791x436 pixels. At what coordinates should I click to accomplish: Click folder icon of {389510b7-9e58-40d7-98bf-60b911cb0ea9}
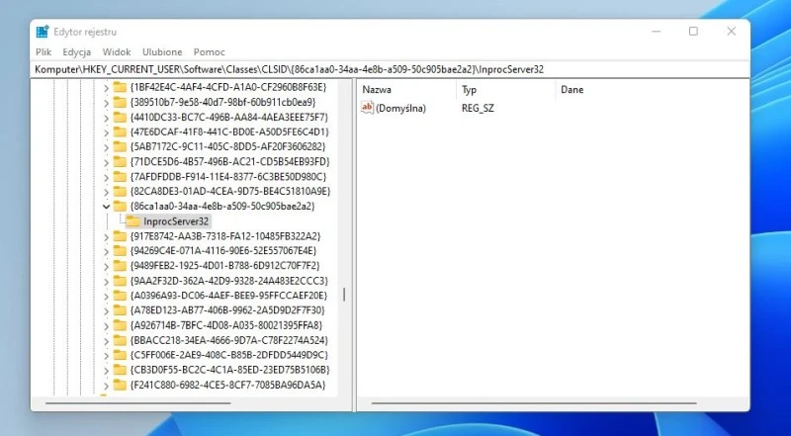(x=120, y=102)
